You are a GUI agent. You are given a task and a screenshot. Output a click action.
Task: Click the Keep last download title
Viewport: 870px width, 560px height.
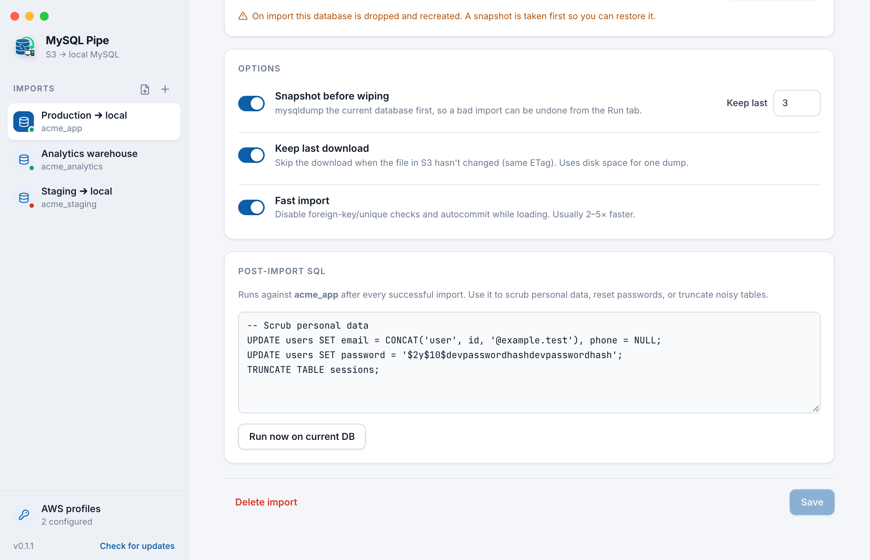point(322,148)
